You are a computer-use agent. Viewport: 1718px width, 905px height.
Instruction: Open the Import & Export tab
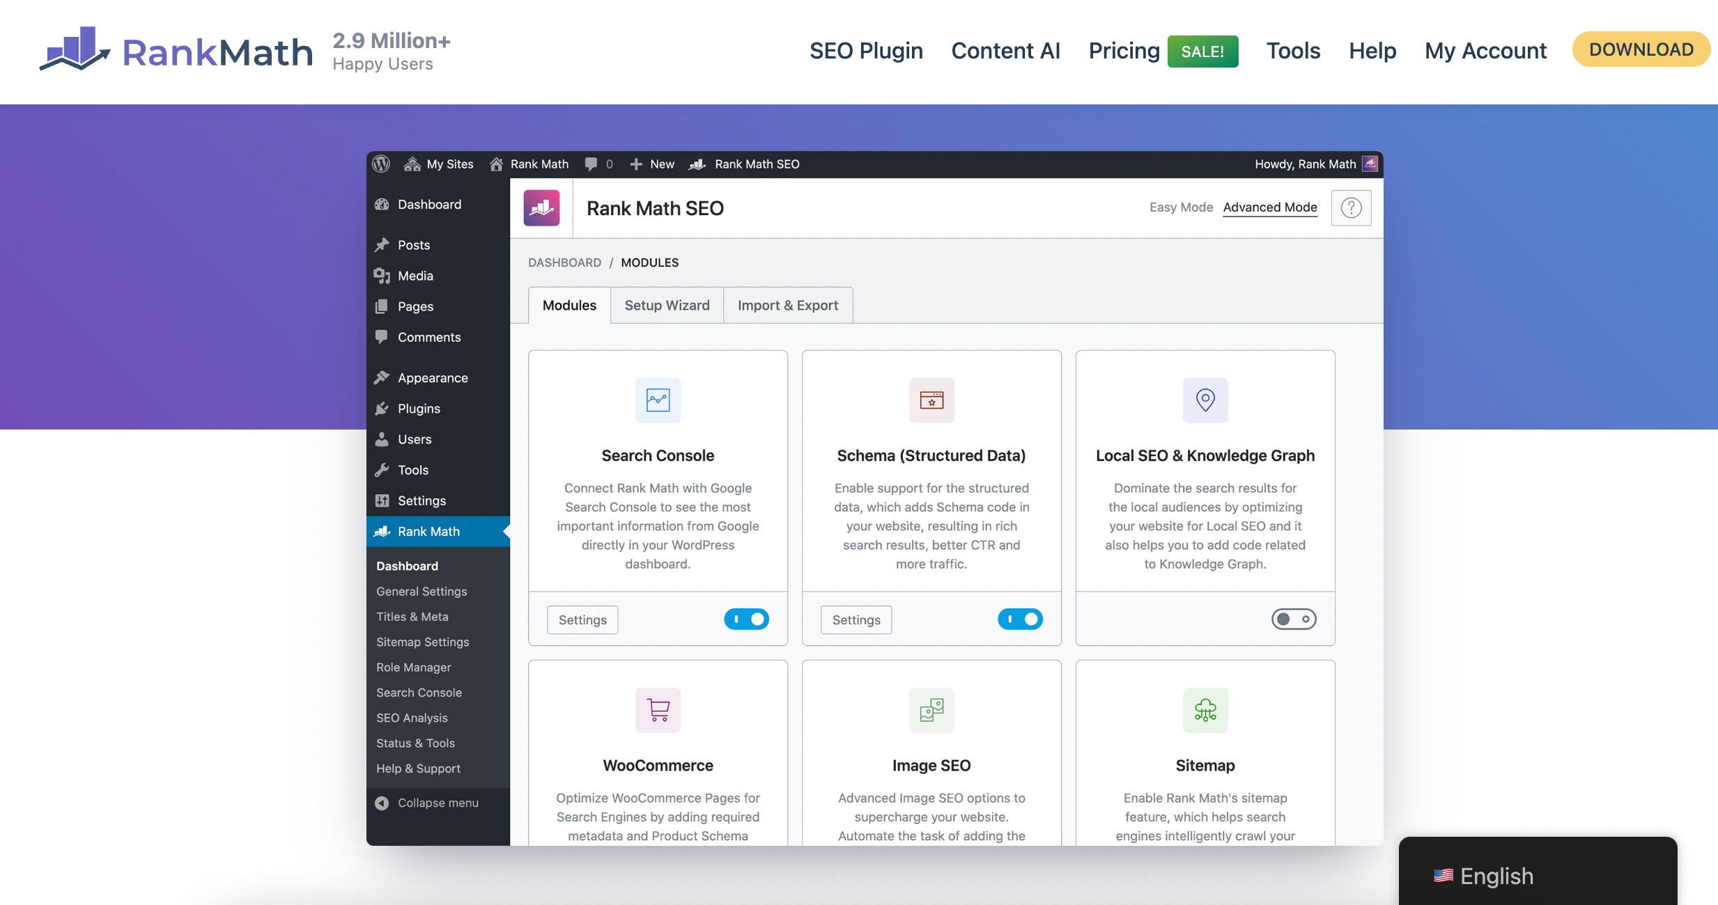tap(788, 306)
